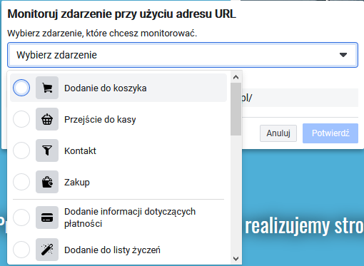Click the URL input field ending in pl/
The height and width of the screenshot is (266, 364).
[300, 98]
